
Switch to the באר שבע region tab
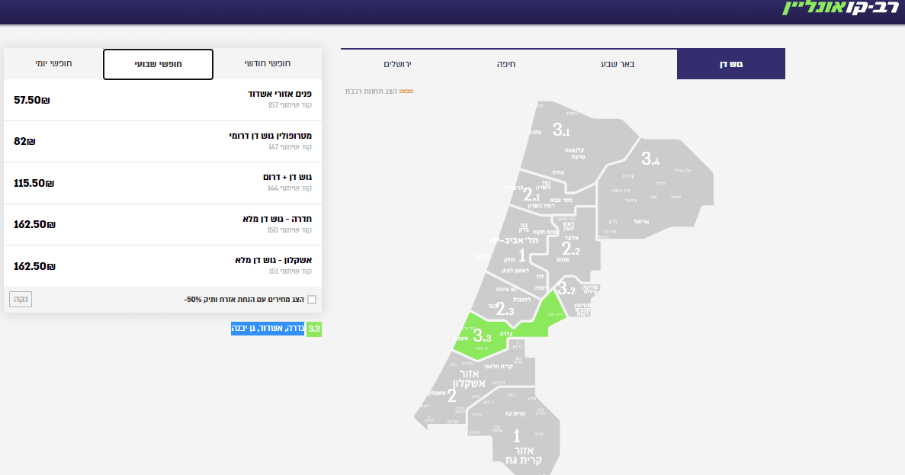(x=618, y=63)
